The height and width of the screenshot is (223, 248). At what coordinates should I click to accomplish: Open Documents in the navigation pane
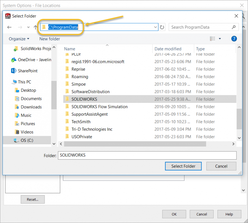(28, 98)
